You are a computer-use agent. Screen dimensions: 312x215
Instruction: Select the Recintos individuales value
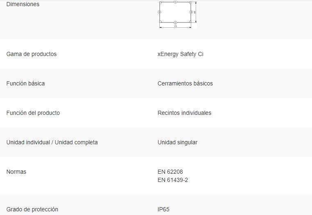tap(184, 113)
